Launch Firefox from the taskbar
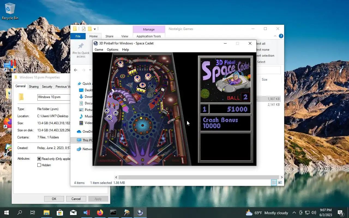The height and width of the screenshot is (218, 349). [100, 213]
